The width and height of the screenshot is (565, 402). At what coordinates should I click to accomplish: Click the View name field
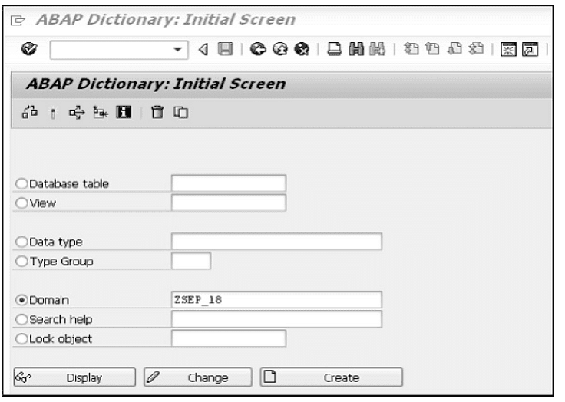click(229, 203)
